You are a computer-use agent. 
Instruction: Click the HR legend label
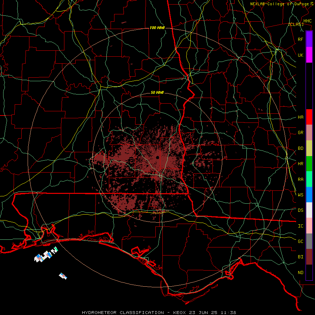(x=300, y=164)
